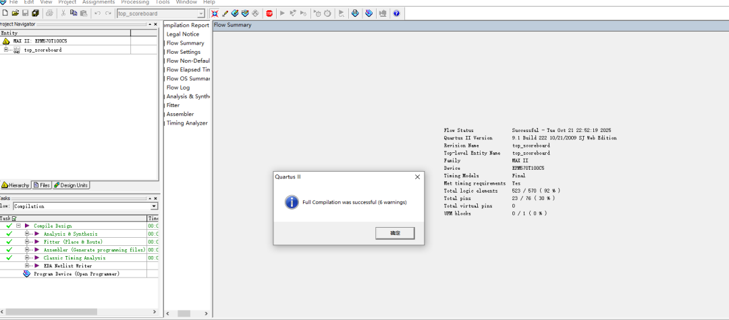Click the Open file folder icon
This screenshot has width=729, height=320.
pos(15,13)
